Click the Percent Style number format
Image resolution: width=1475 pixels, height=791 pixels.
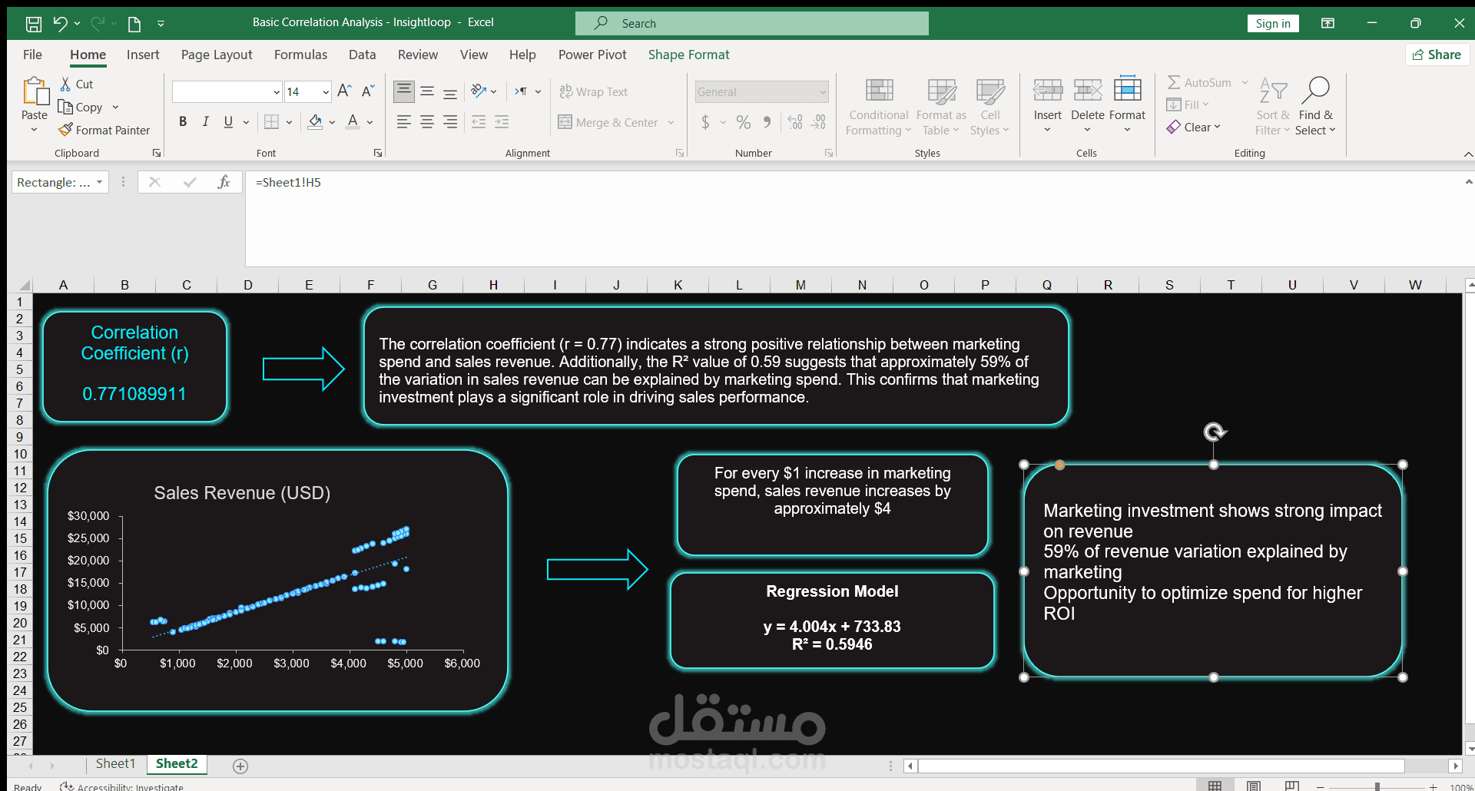(x=742, y=122)
